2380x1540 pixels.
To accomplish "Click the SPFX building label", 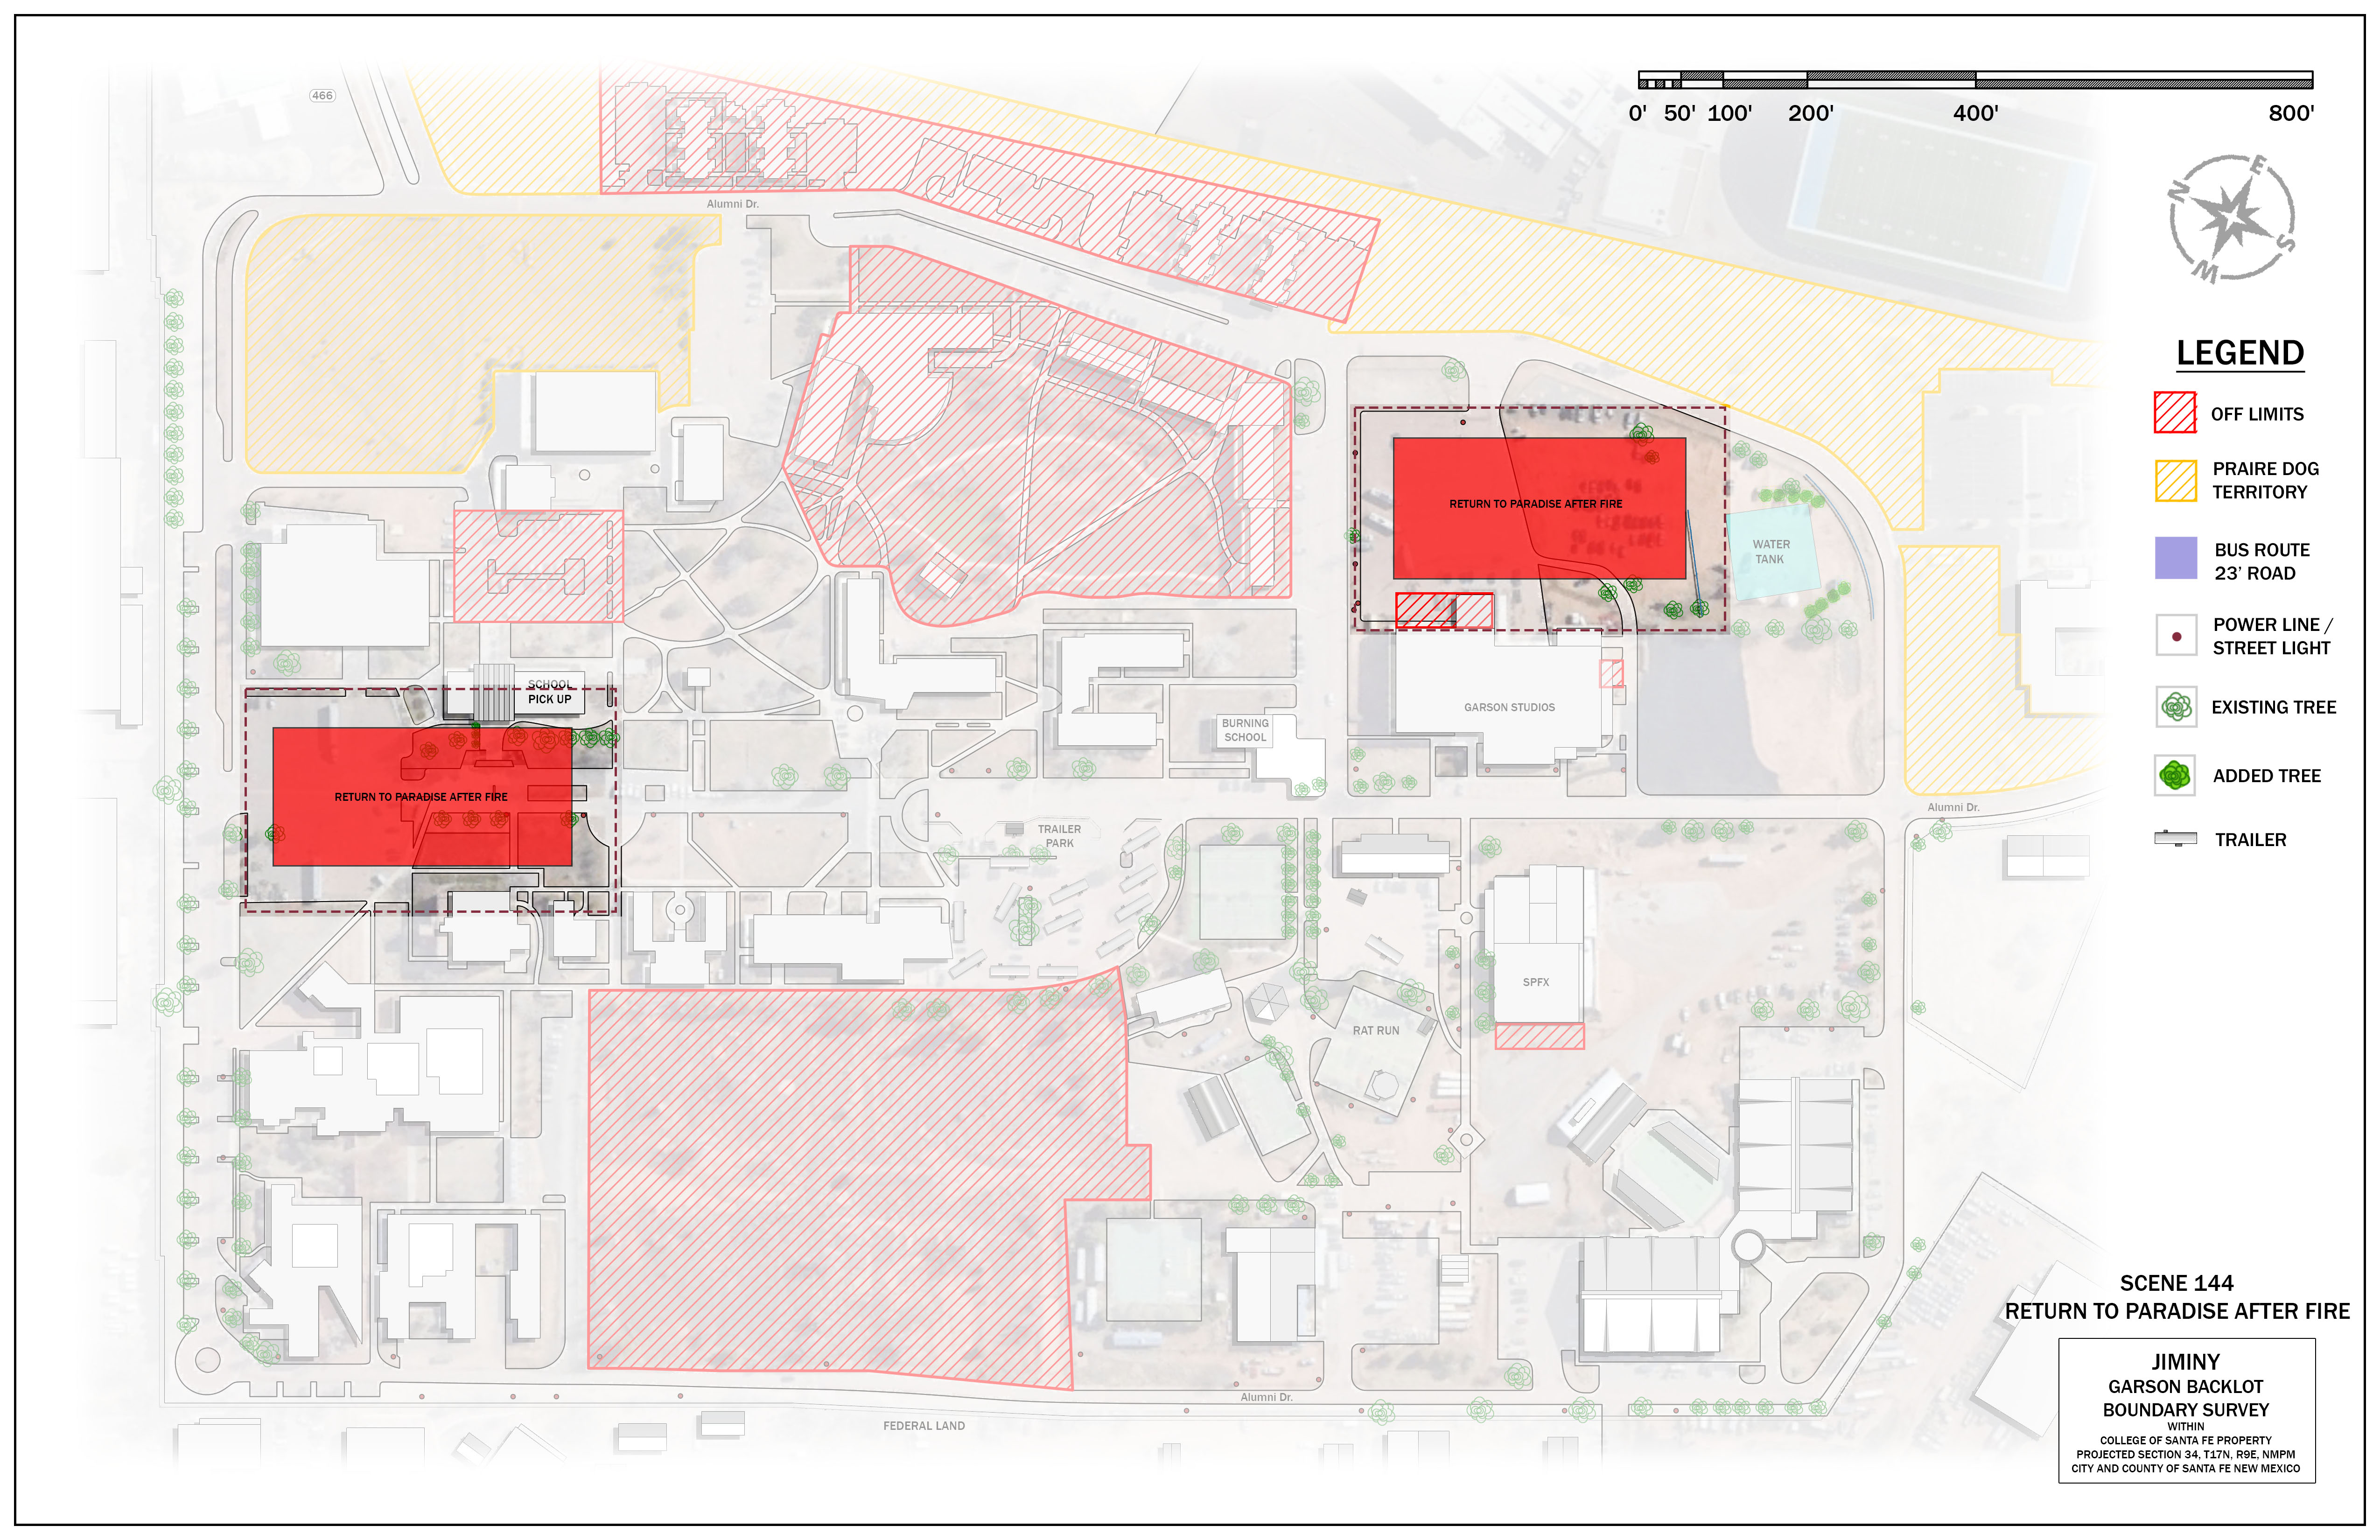I will 1535,982.
